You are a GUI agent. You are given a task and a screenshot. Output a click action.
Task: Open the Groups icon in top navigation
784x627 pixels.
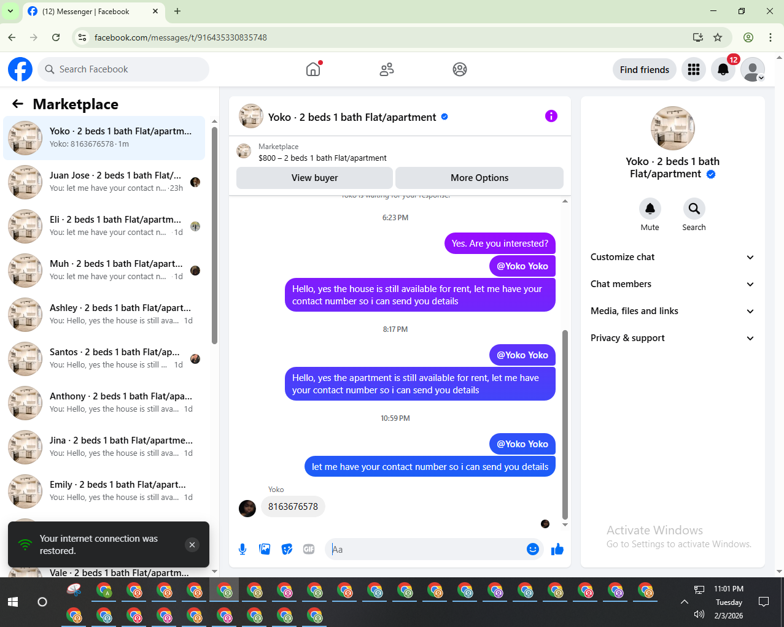tap(460, 69)
